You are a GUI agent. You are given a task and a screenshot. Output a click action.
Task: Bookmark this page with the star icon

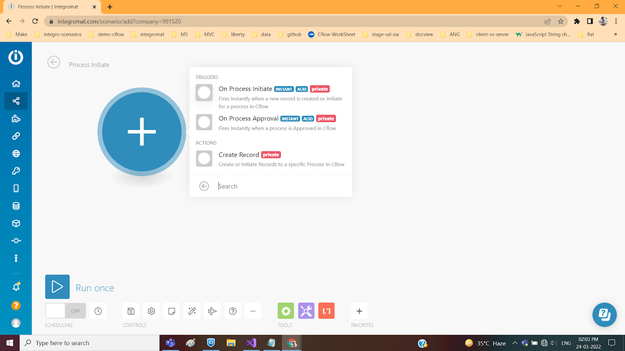point(561,21)
